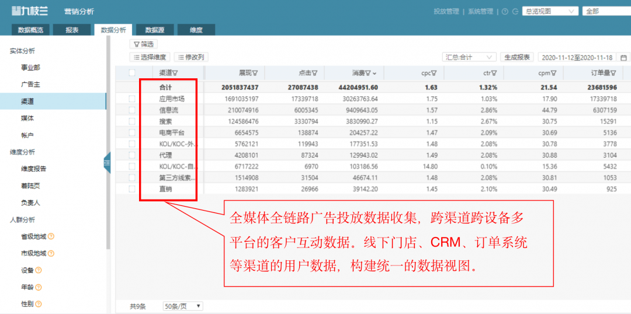
Task: Open the 总览视图 dropdown
Action: pyautogui.click(x=550, y=11)
